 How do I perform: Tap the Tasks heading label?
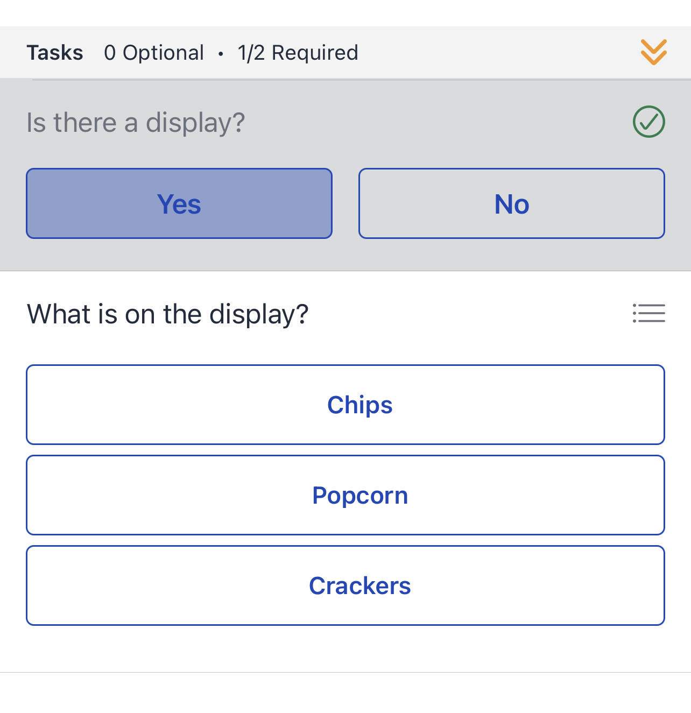coord(55,53)
